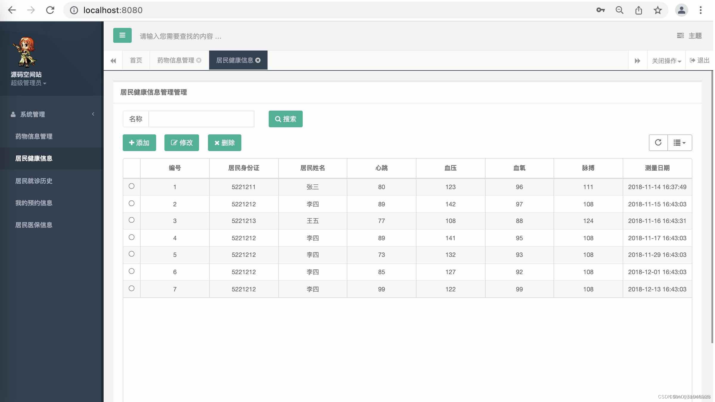Click the 添加 button to add a record
Viewport: 715px width, 402px height.
point(139,142)
